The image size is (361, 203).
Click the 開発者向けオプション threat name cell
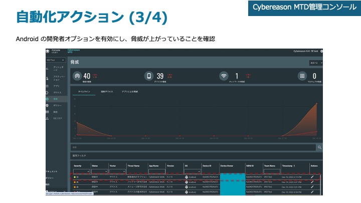click(137, 177)
